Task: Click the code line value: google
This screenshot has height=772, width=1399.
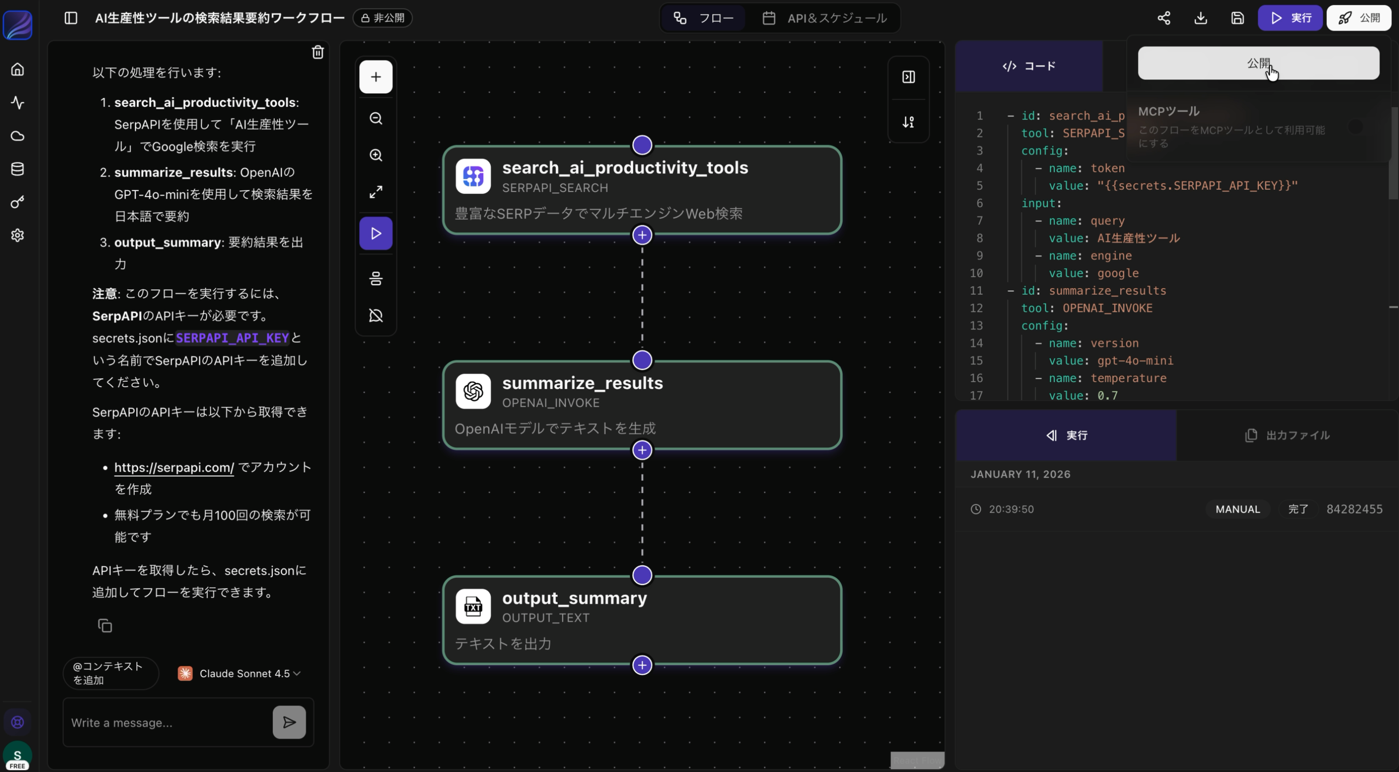Action: tap(1094, 273)
